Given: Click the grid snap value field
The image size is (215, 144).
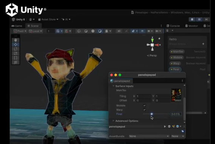Looking at the screenshot, I should pyautogui.click(x=51, y=31).
